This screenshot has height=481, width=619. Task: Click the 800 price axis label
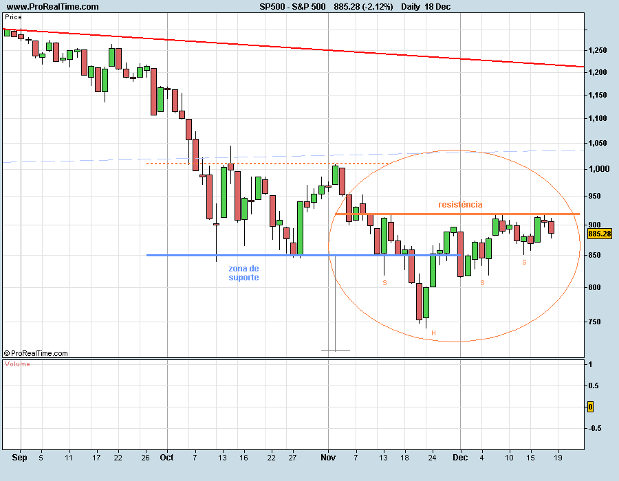594,287
